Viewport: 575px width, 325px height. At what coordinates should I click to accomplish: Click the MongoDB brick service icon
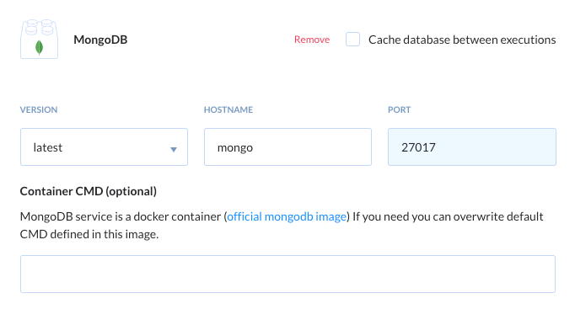tap(40, 40)
